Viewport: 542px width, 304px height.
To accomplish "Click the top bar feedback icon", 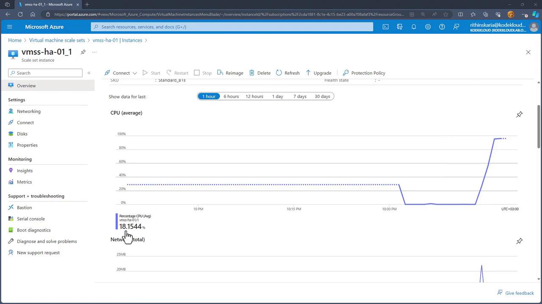I will [456, 27].
